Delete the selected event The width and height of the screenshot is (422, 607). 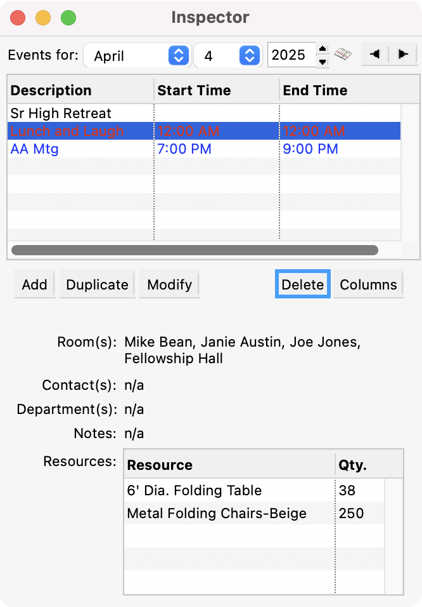point(302,284)
